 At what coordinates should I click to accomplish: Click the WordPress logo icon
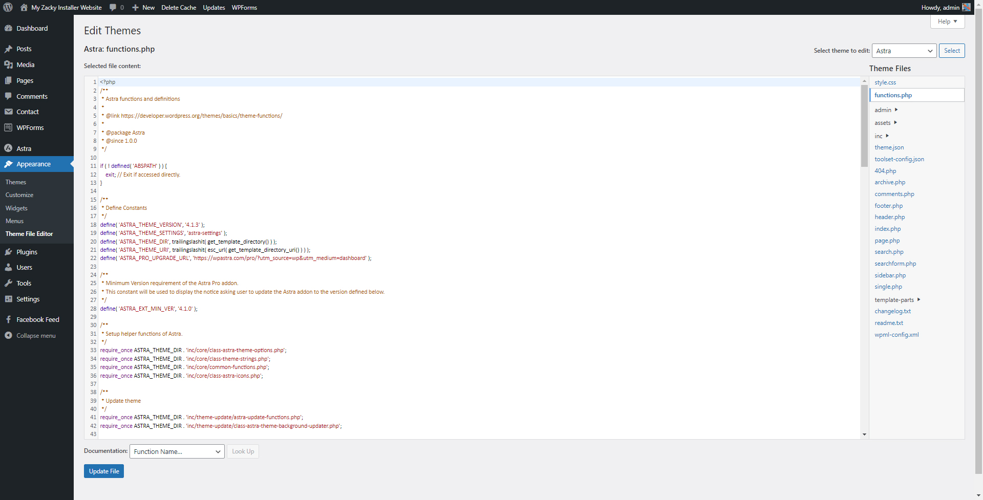coord(8,7)
